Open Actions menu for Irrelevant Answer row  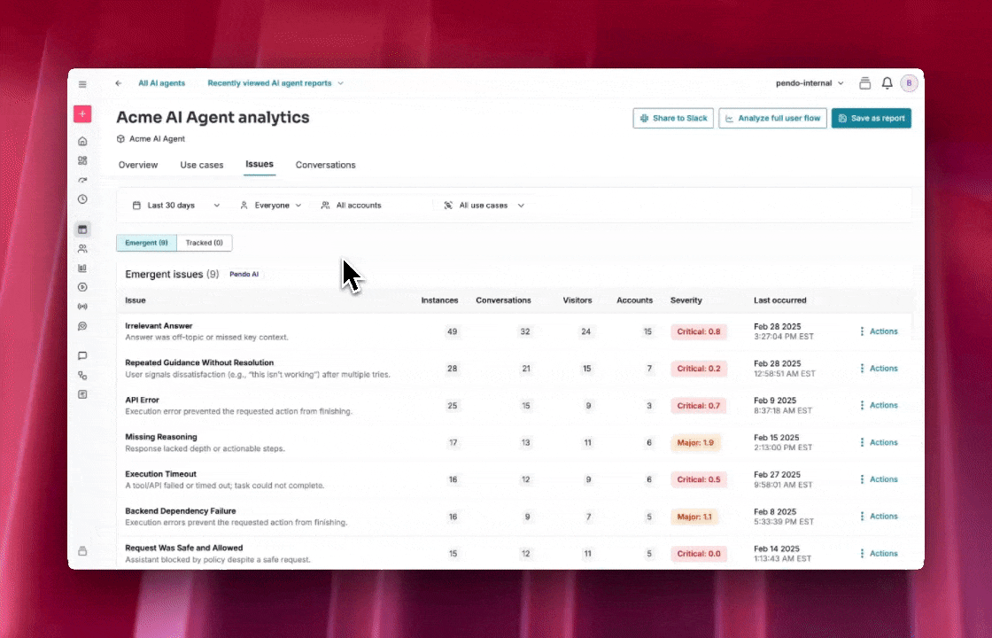click(x=878, y=331)
